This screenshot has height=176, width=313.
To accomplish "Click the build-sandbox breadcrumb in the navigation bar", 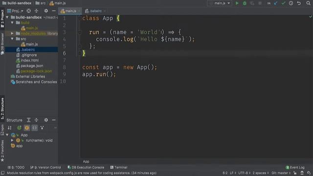I will [17, 3].
